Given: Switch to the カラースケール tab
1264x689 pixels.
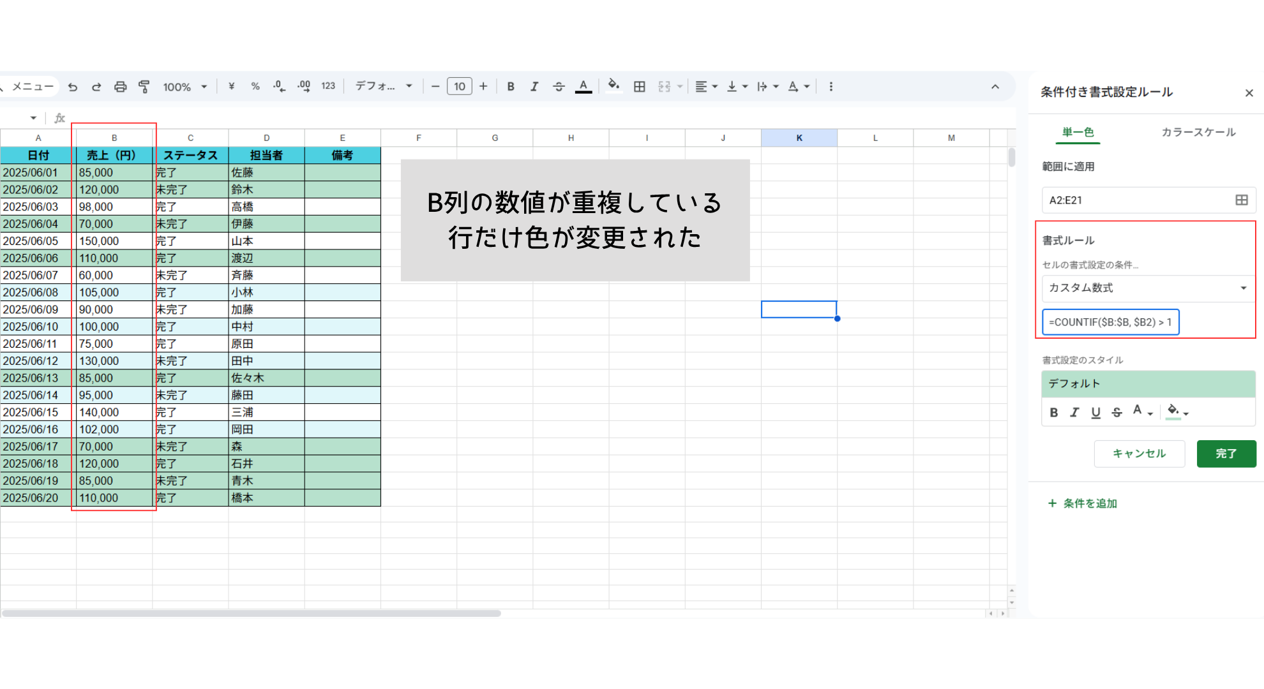Looking at the screenshot, I should [1198, 132].
